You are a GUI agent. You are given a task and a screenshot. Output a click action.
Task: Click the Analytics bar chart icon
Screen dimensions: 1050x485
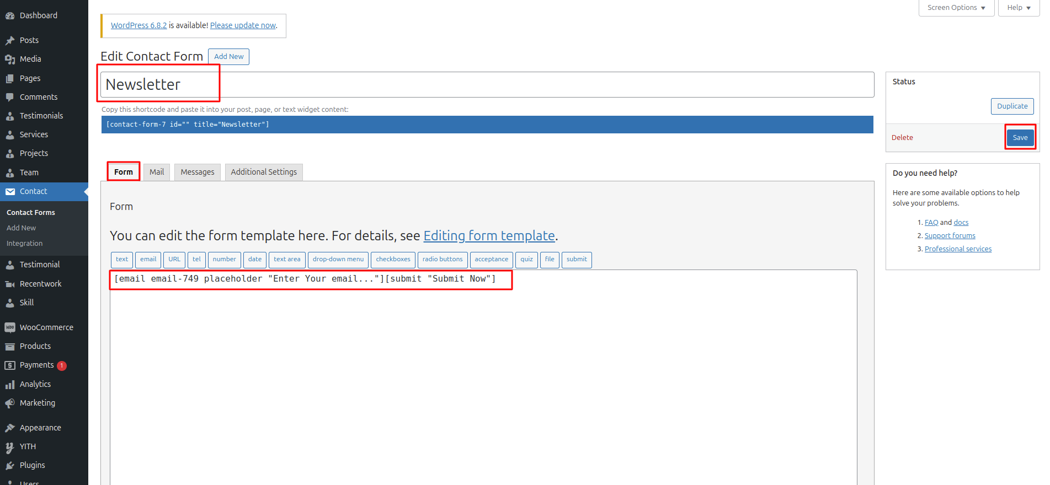[x=10, y=384]
